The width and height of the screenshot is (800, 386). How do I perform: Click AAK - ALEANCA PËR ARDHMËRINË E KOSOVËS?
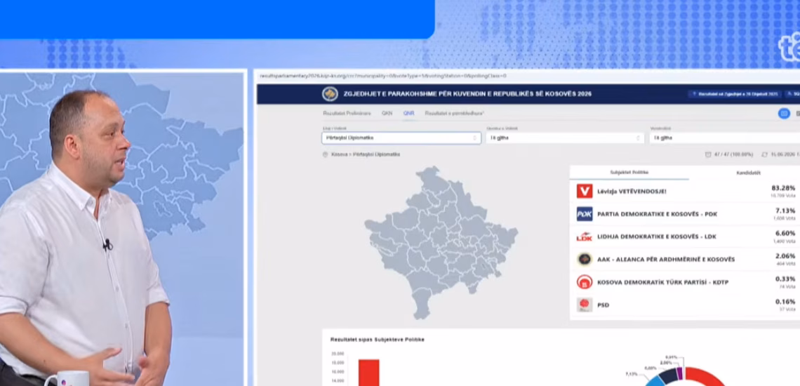(666, 260)
